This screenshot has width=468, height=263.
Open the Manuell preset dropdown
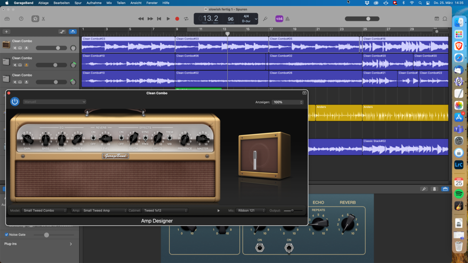pyautogui.click(x=55, y=102)
